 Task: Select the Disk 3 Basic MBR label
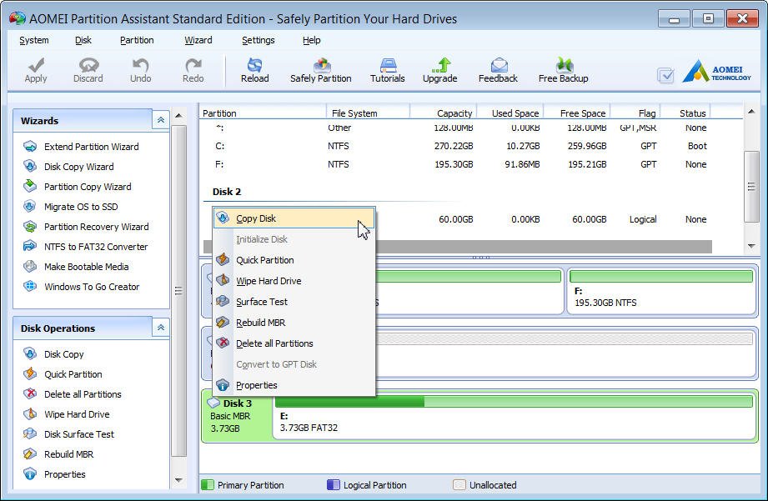point(237,416)
